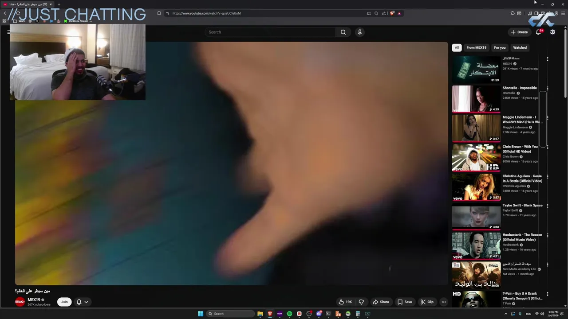Click the Windows taskbar Search box

point(231,314)
